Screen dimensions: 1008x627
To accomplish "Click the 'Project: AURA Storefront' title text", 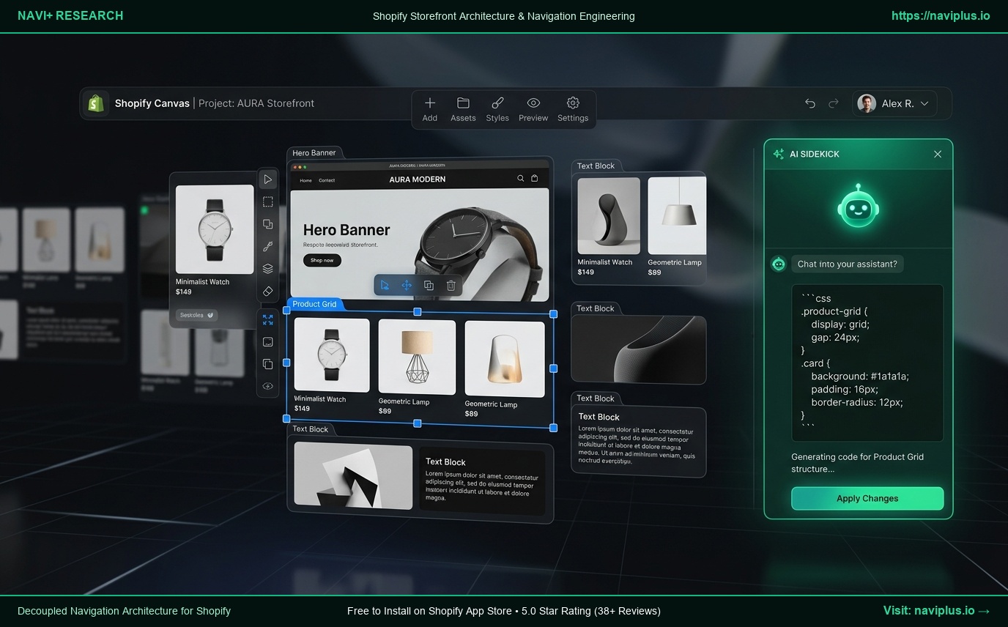I will click(256, 103).
